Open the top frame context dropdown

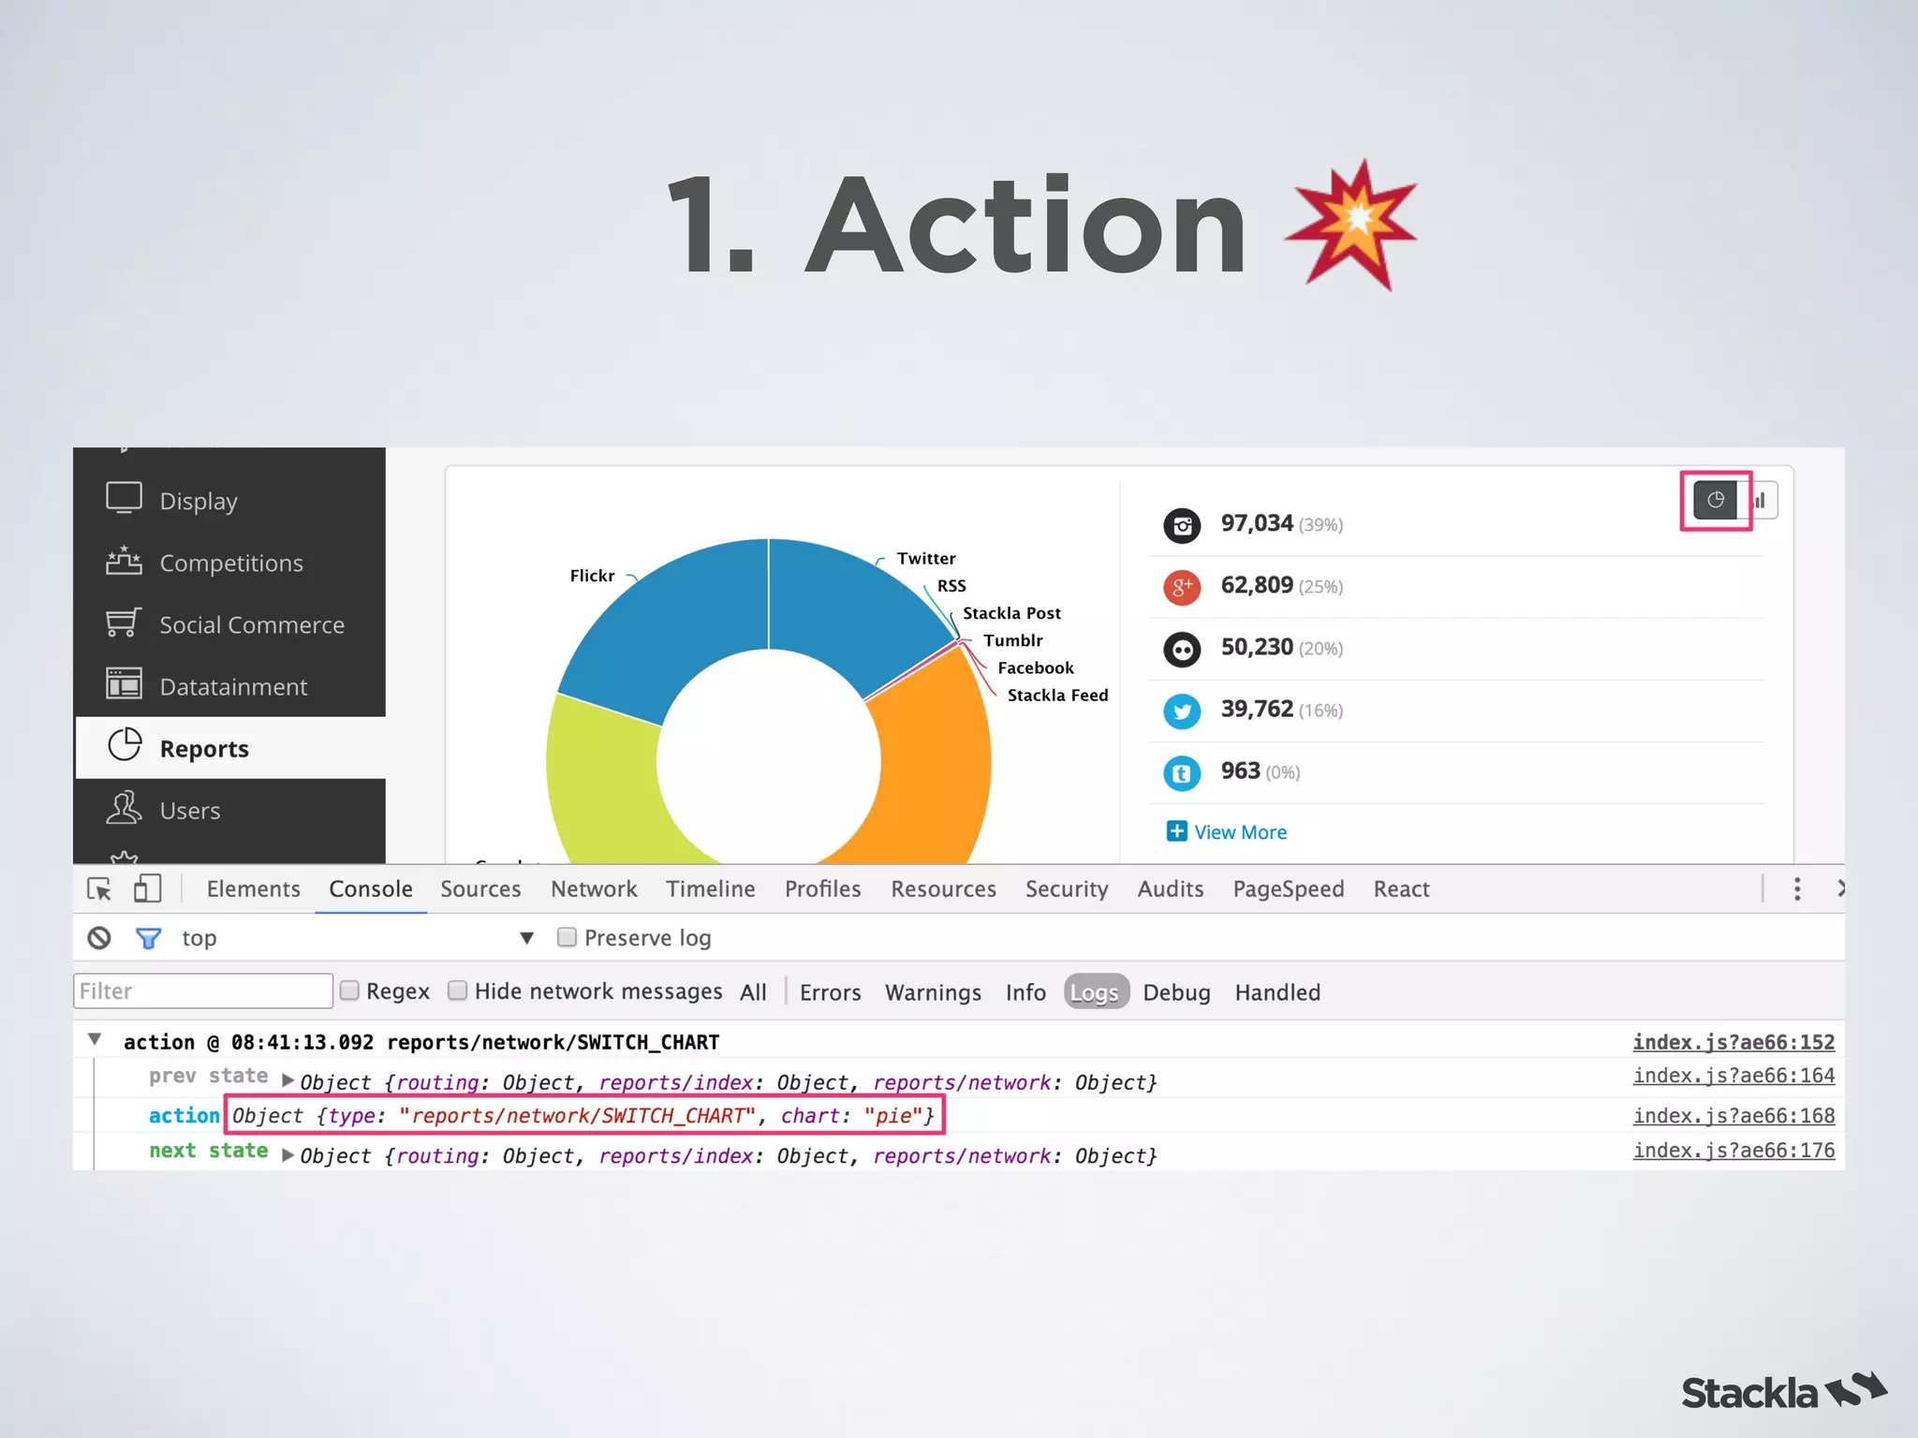click(x=357, y=938)
